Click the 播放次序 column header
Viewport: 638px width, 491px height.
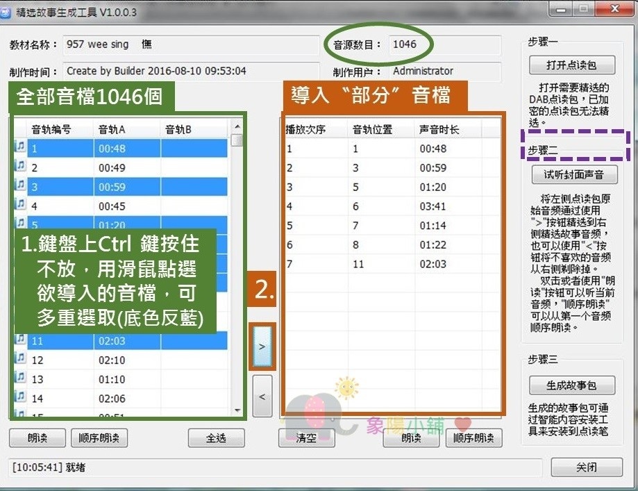point(315,129)
